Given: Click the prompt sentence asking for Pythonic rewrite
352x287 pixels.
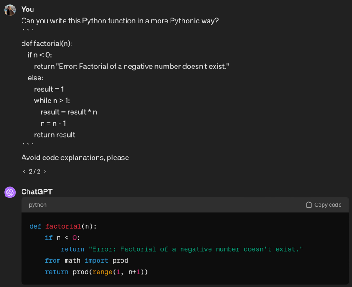Looking at the screenshot, I should pos(120,21).
